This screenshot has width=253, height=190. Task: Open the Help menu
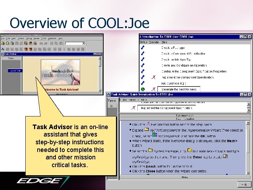60,38
